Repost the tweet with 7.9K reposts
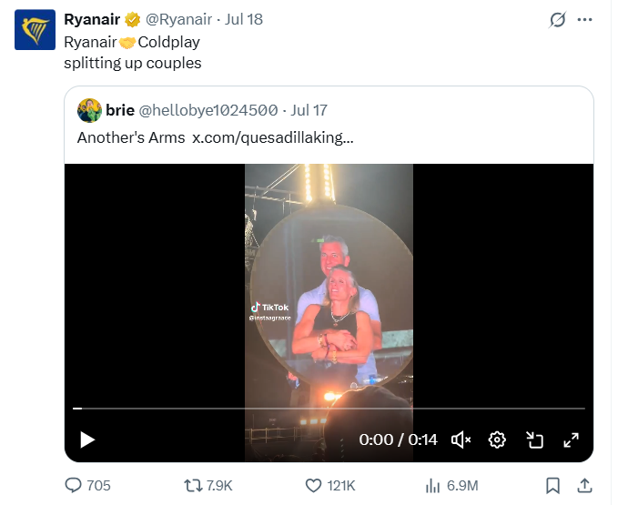The height and width of the screenshot is (505, 628). click(208, 485)
